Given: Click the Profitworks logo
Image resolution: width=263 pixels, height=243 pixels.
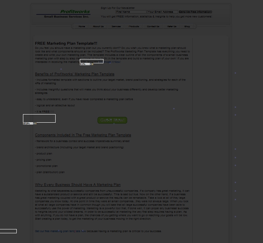Looking at the screenshot, I should pyautogui.click(x=63, y=14).
